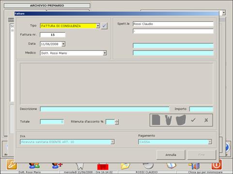This screenshot has height=174, width=233.
Task: Click the Fattura nr. field showing 15
Action: click(53, 35)
